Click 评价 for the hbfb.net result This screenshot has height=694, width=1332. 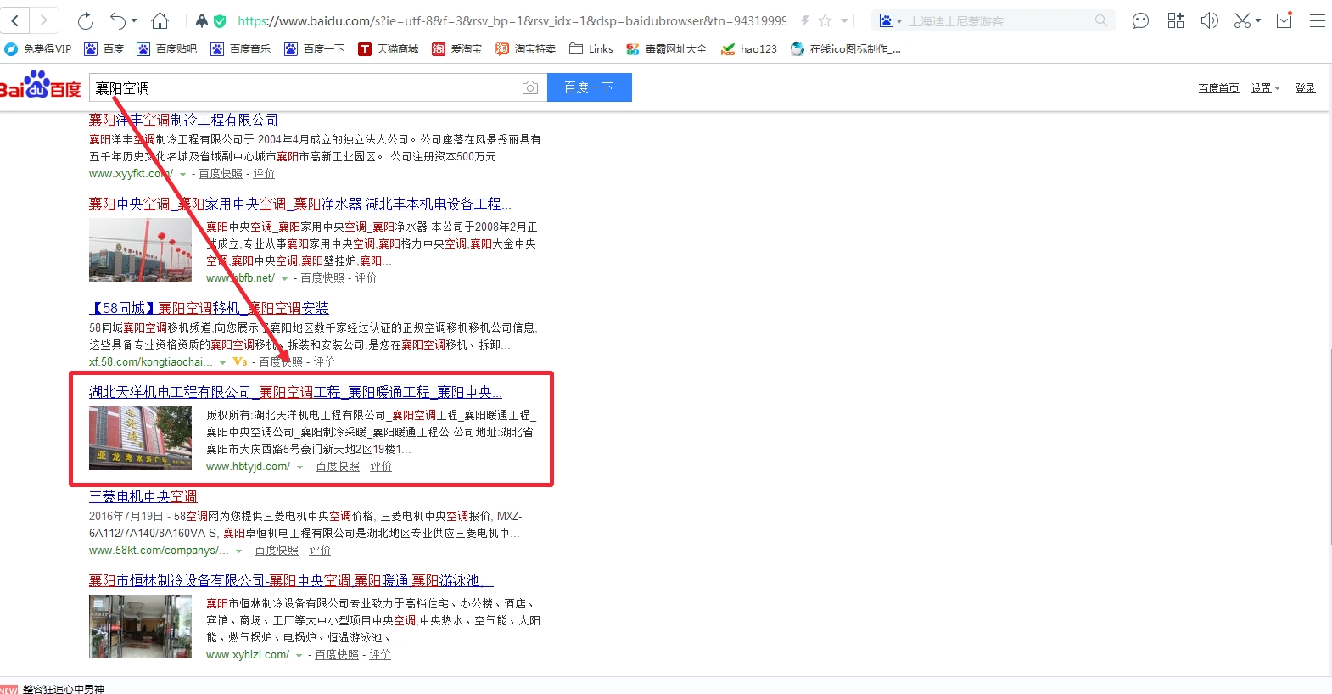[366, 277]
